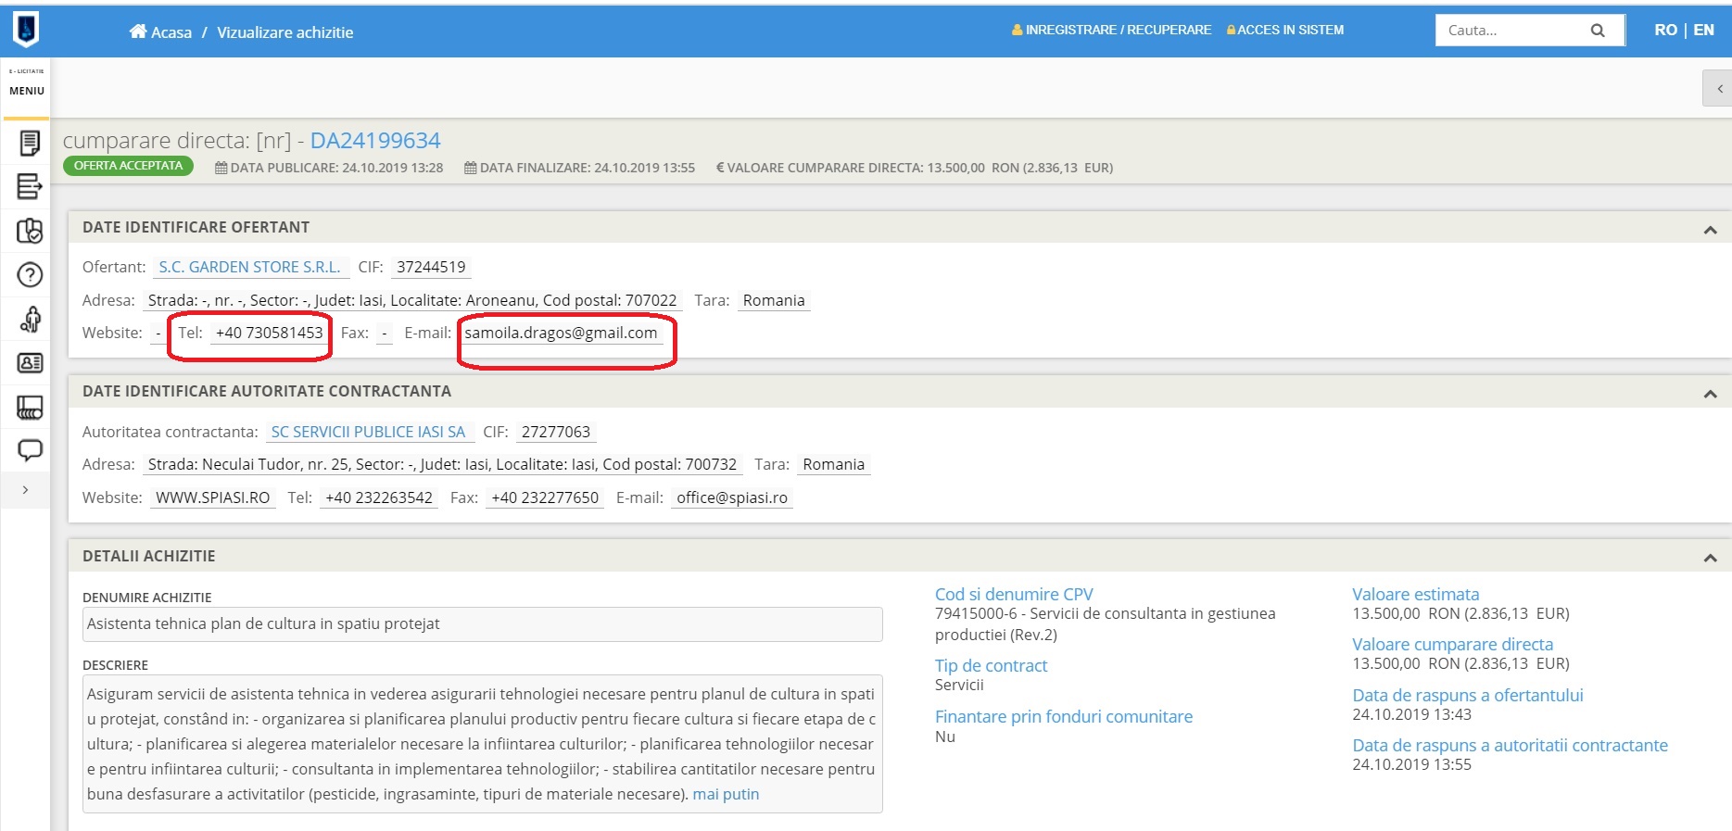Collapse the Detalii Achizitie section

click(x=1711, y=559)
